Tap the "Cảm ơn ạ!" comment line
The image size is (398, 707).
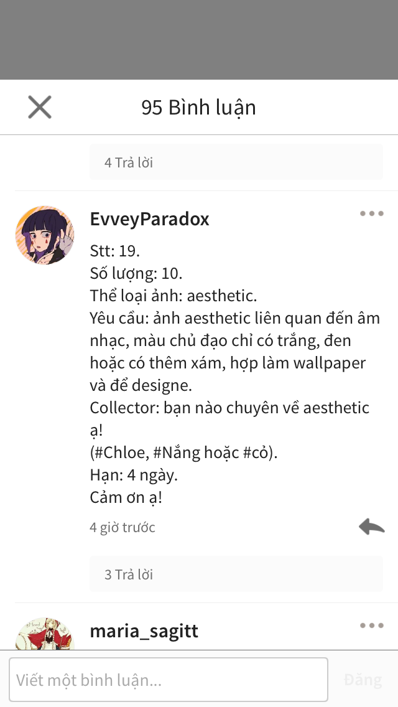[x=126, y=497]
